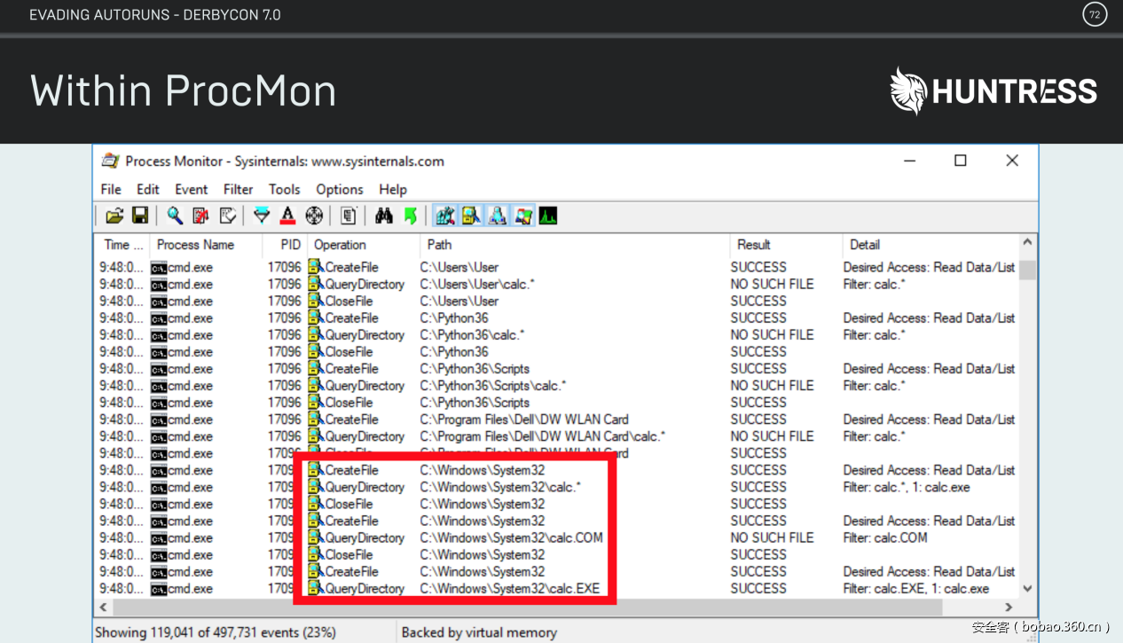The width and height of the screenshot is (1123, 643).
Task: Open the Filter menu
Action: 238,189
